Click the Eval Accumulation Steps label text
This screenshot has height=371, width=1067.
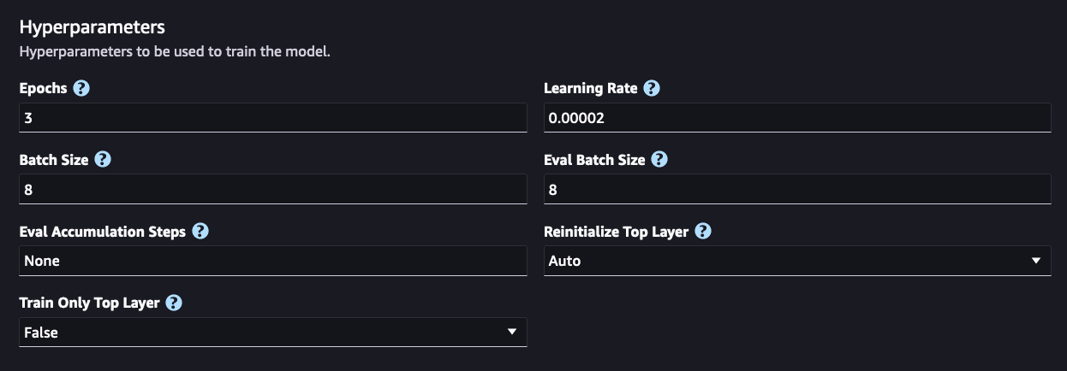103,232
